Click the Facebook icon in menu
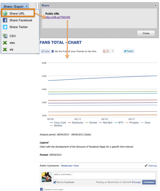The image size is (160, 191). point(5,20)
